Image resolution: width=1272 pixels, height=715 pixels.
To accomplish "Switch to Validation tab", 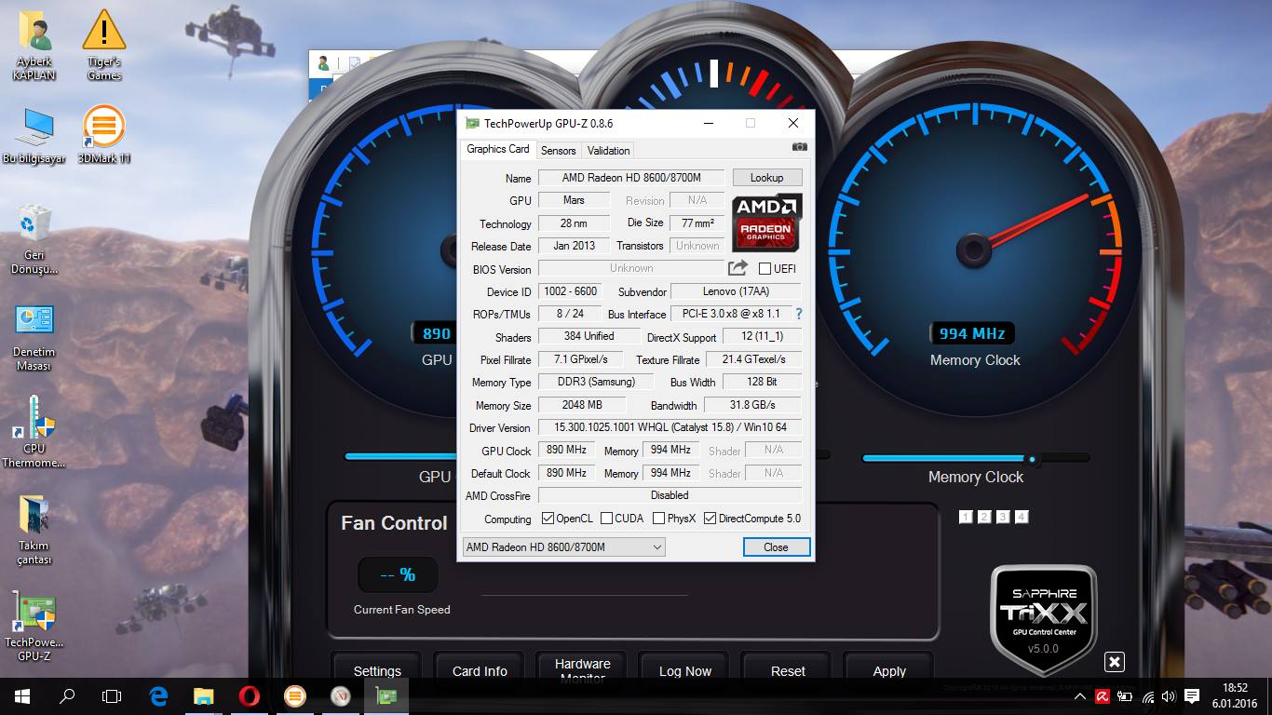I will 609,150.
